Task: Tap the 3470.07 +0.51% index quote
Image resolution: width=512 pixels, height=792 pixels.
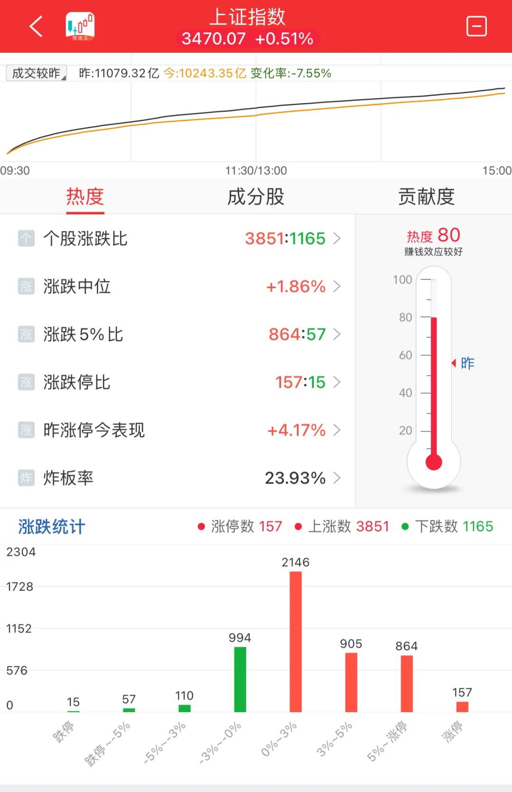Action: click(x=247, y=38)
